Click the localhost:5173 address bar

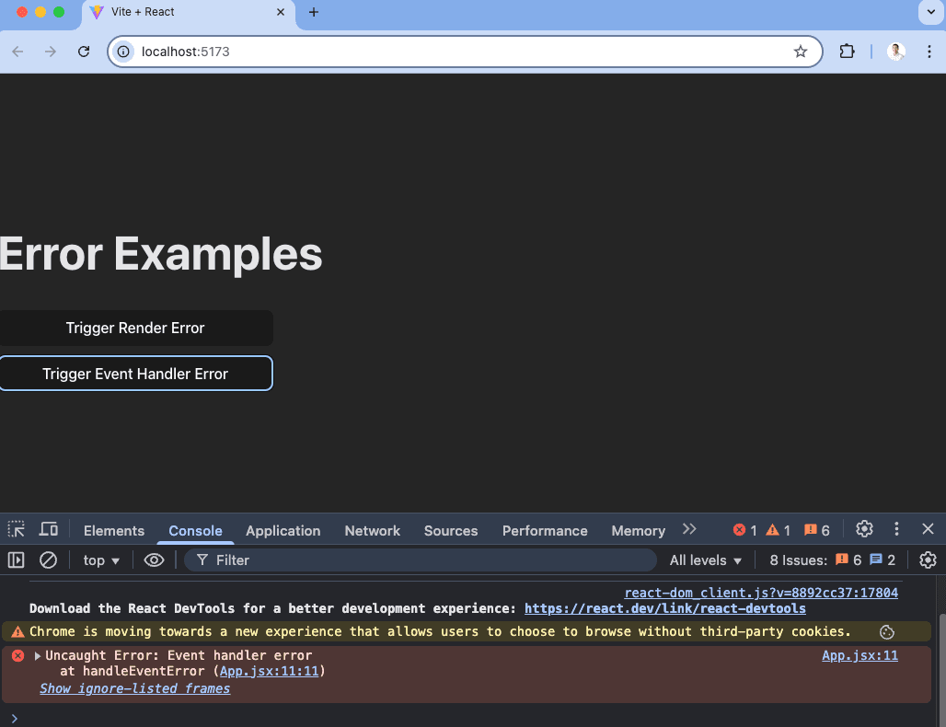pos(465,52)
